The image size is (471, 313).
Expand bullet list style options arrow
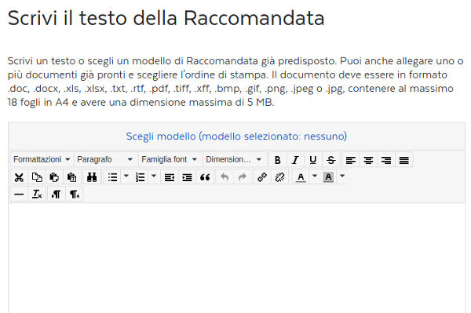[x=126, y=177]
